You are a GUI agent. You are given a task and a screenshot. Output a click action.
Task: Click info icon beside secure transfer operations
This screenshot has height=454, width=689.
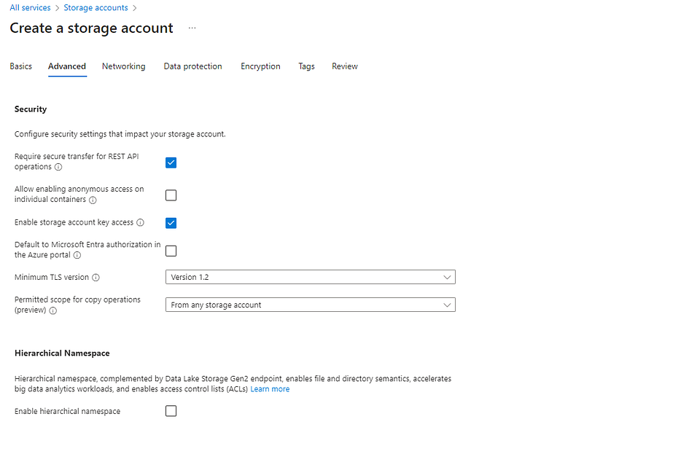58,168
